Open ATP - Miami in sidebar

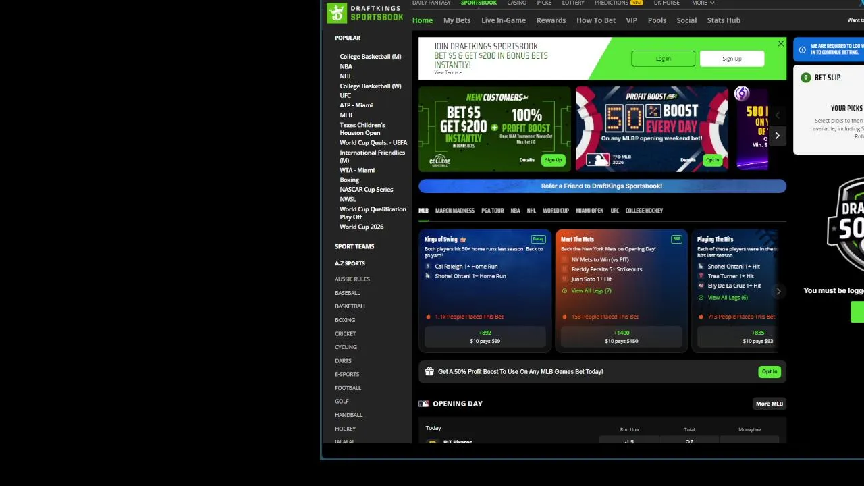[356, 105]
